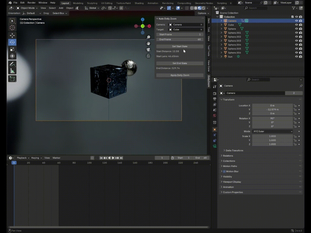This screenshot has width=311, height=233.
Task: Select the Annotate tool
Action: 12,64
